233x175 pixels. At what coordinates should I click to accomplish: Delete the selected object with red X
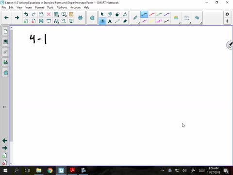tap(49, 14)
